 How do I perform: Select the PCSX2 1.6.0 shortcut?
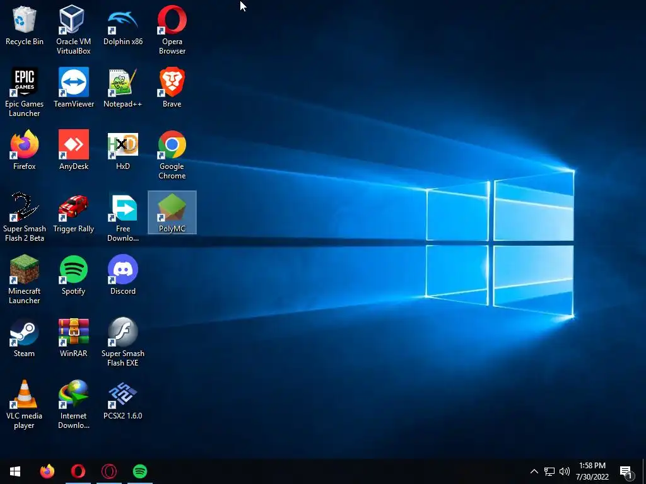tap(123, 400)
